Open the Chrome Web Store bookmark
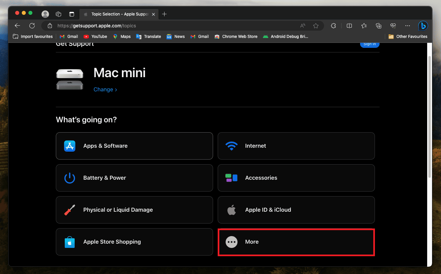 (x=236, y=37)
